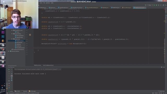The width and height of the screenshot is (167, 94).
Task: Collapse the treamcode package node
Action: pyautogui.click(x=12, y=39)
